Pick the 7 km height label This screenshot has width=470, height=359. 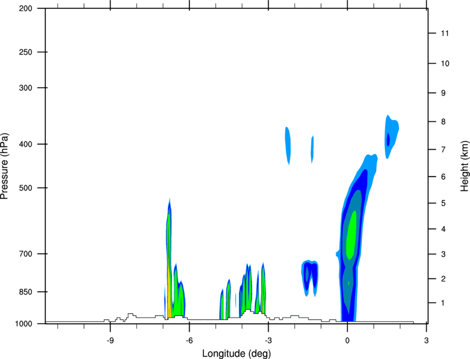pos(443,149)
